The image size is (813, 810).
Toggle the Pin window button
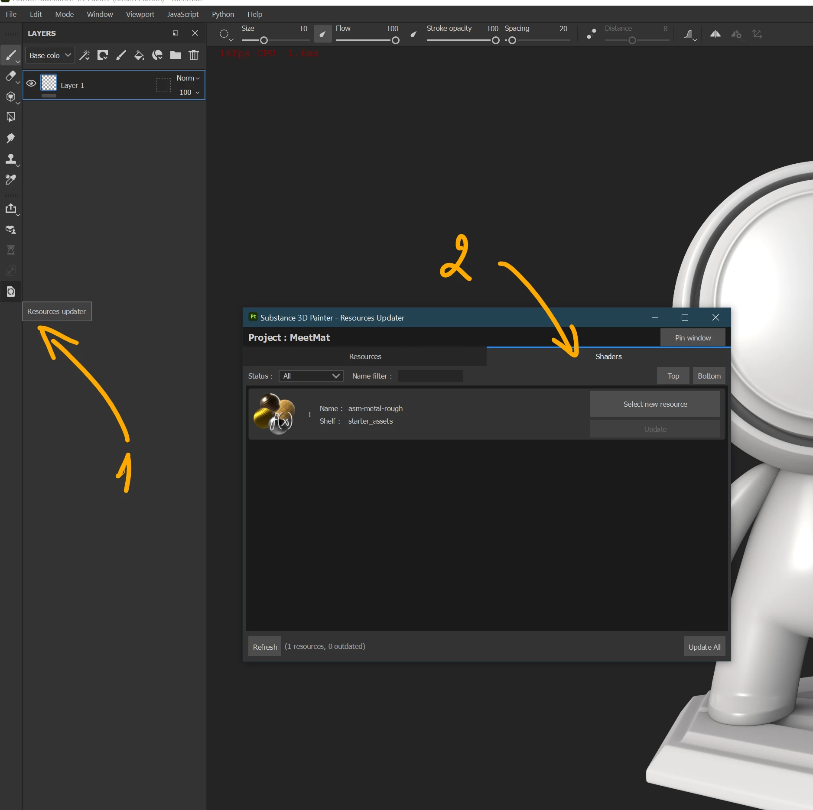(x=693, y=338)
